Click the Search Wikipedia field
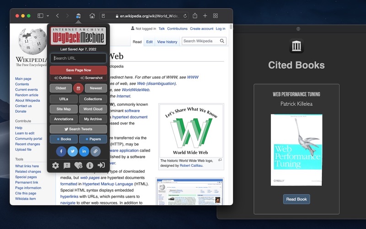The image size is (366, 229). pyautogui.click(x=201, y=41)
